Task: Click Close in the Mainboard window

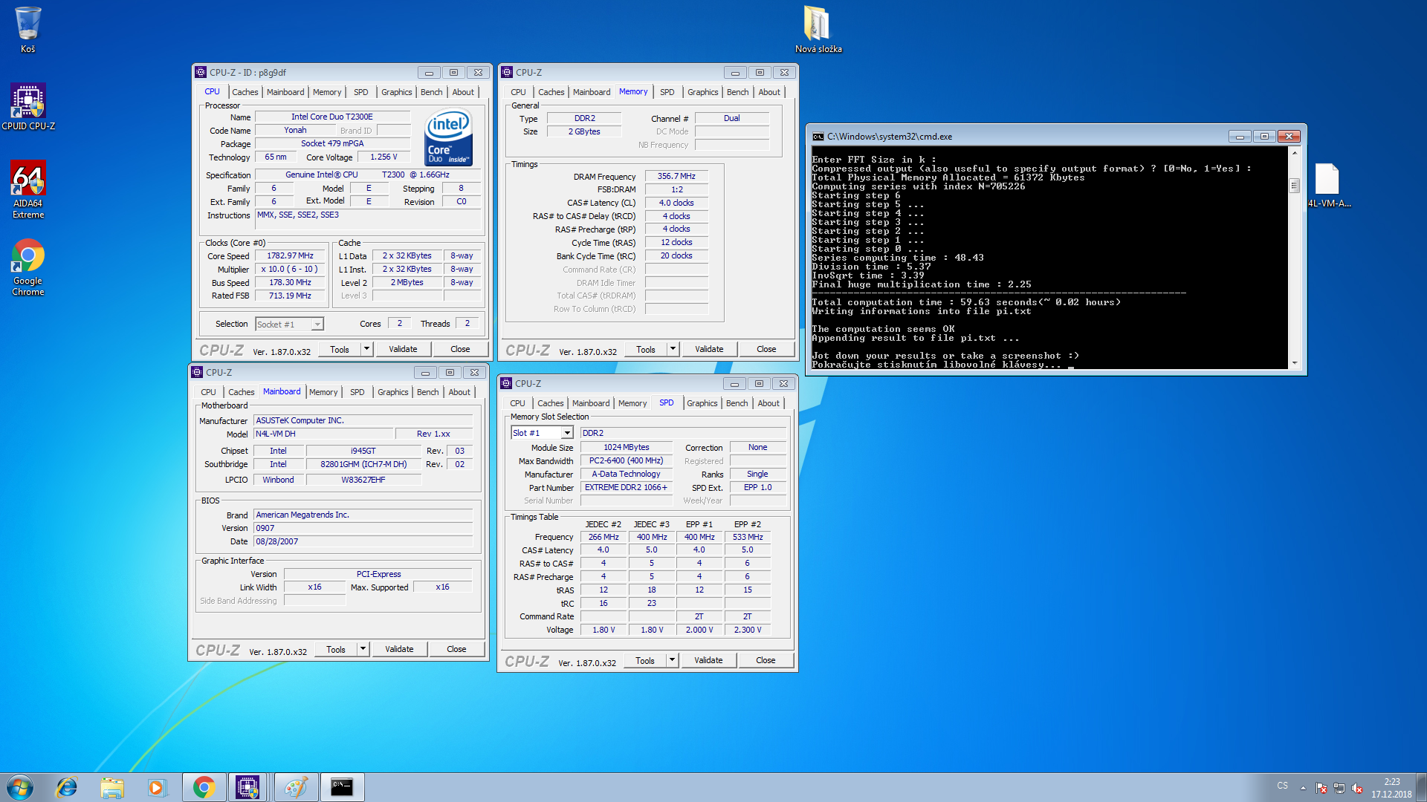Action: tap(456, 649)
